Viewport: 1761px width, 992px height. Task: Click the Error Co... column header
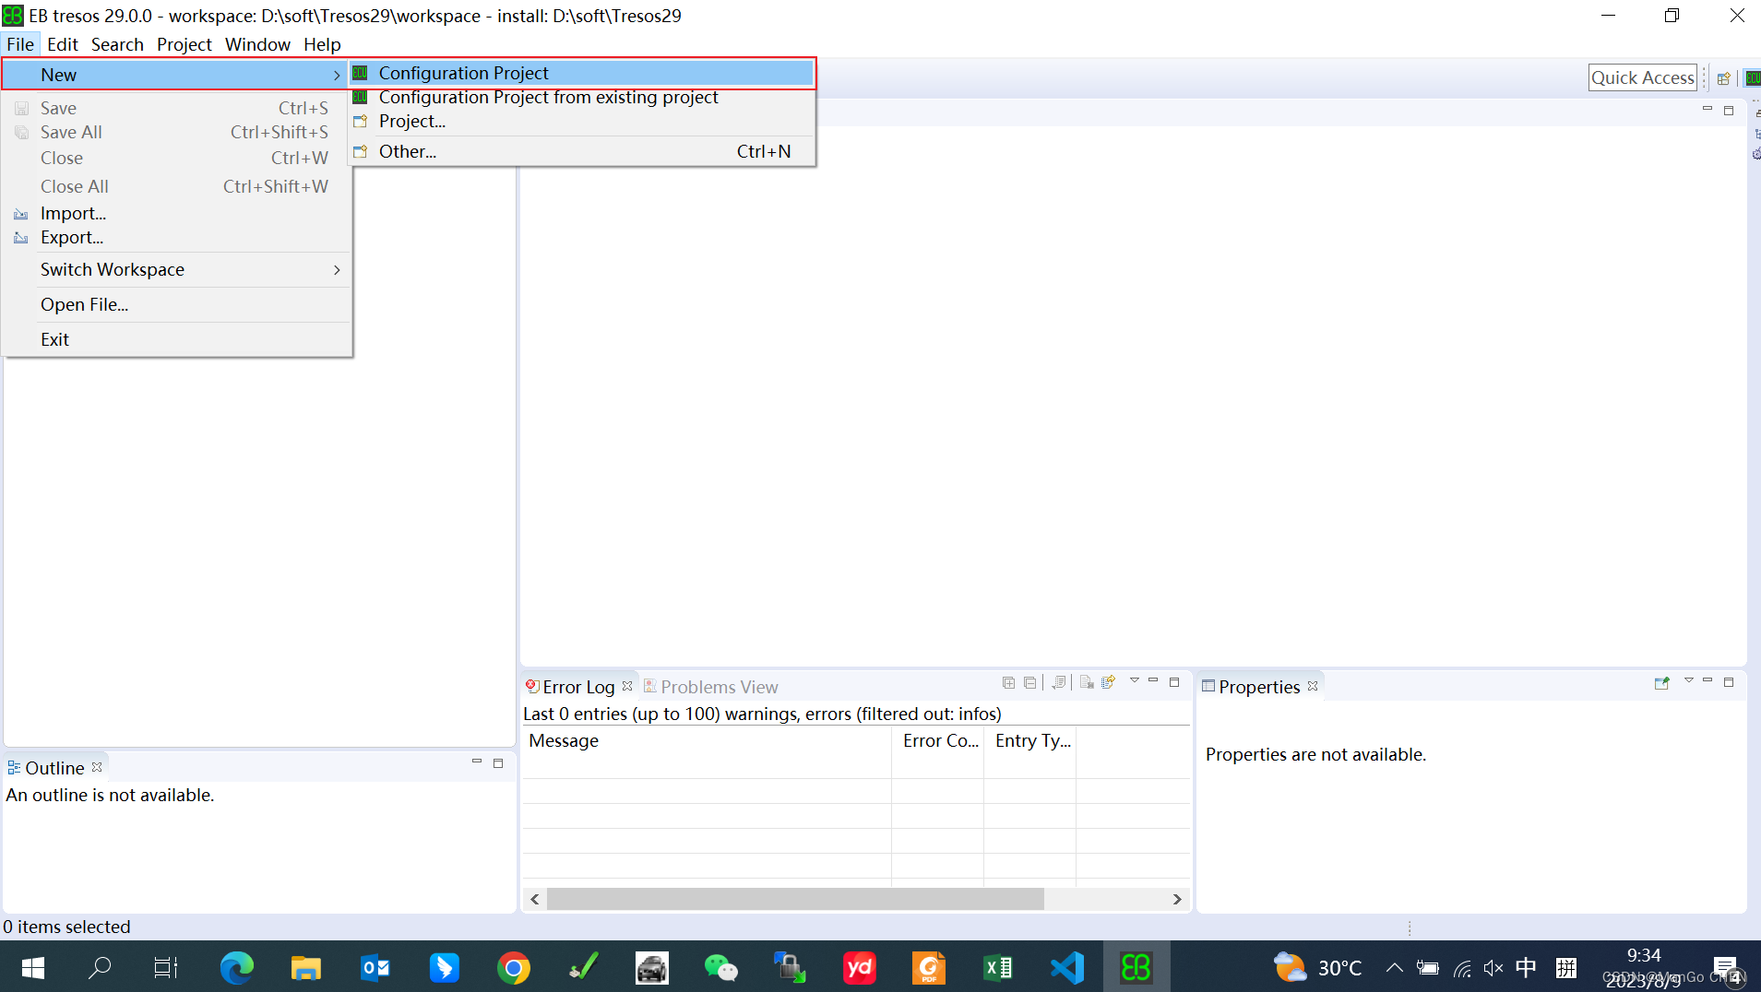click(938, 740)
